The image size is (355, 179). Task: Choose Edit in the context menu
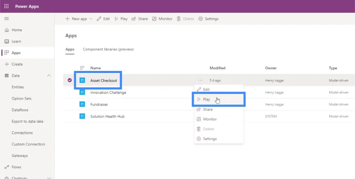[219, 89]
